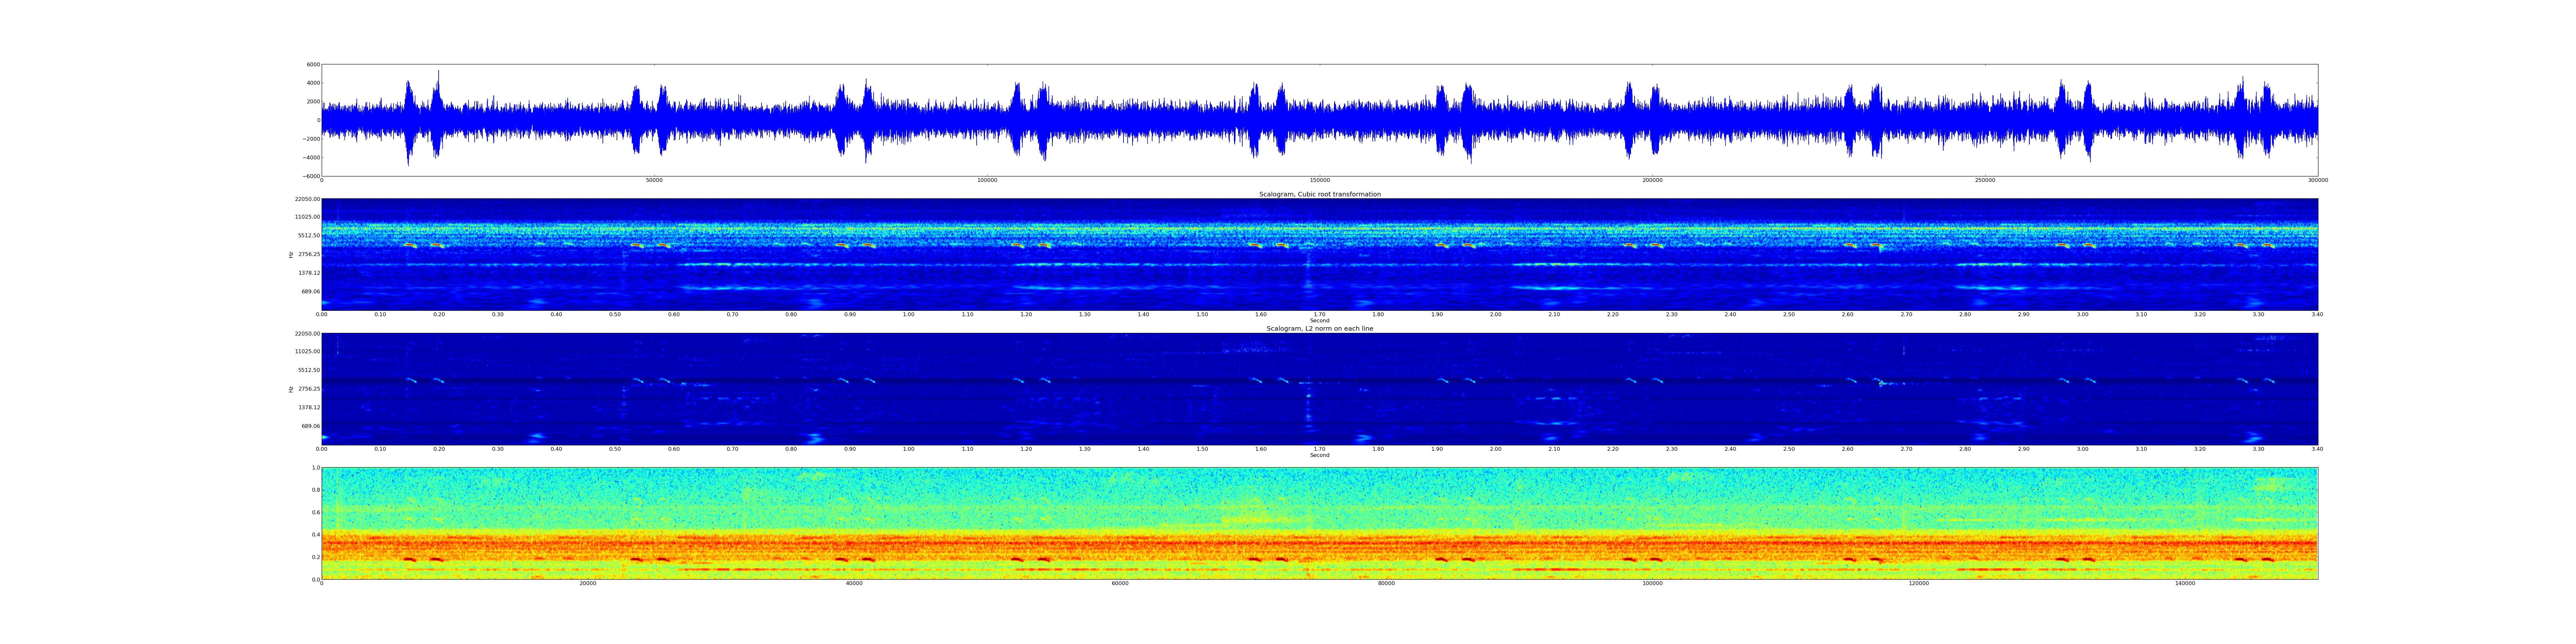
Task: Click the 140000 tick on bottom spectrogram x-axis
Action: [2185, 583]
